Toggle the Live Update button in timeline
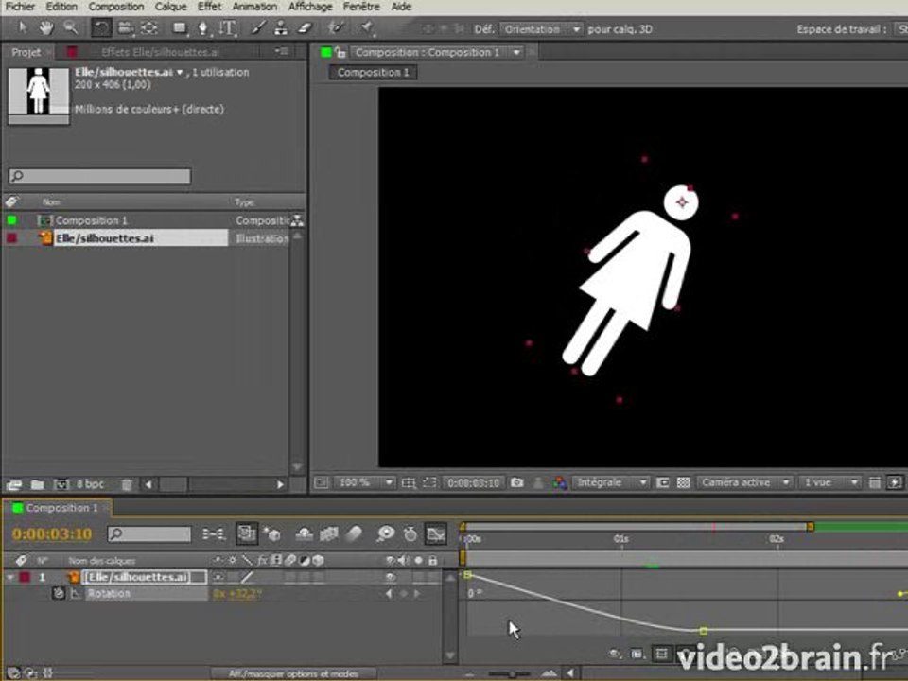908x681 pixels. (x=247, y=533)
